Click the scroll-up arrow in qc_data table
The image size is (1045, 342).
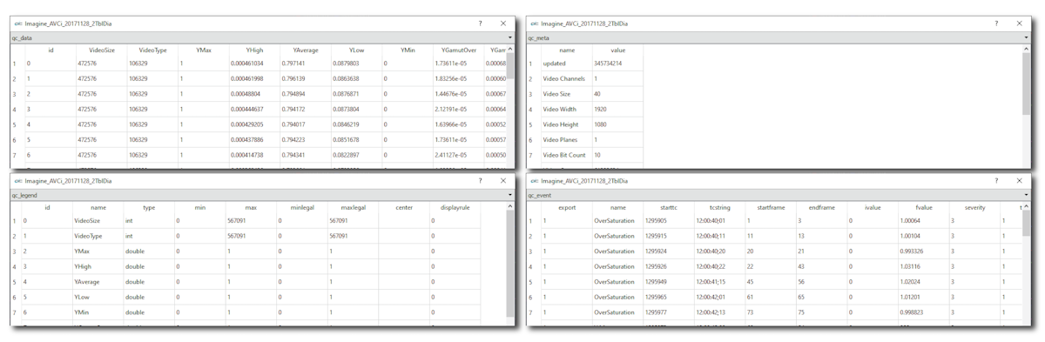[510, 50]
